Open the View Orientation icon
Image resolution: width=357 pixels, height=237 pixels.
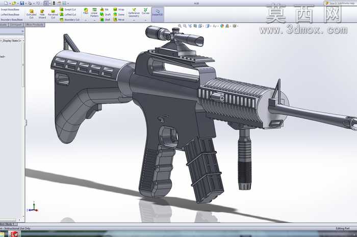(x=200, y=26)
